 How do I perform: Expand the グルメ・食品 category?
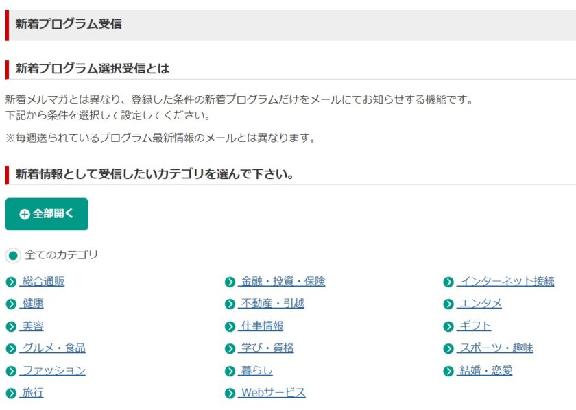(x=53, y=348)
